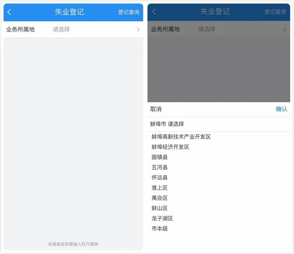Viewport: 294px width, 254px height.
Task: Tap the dimmed back arrow on the right screen
Action: click(154, 12)
